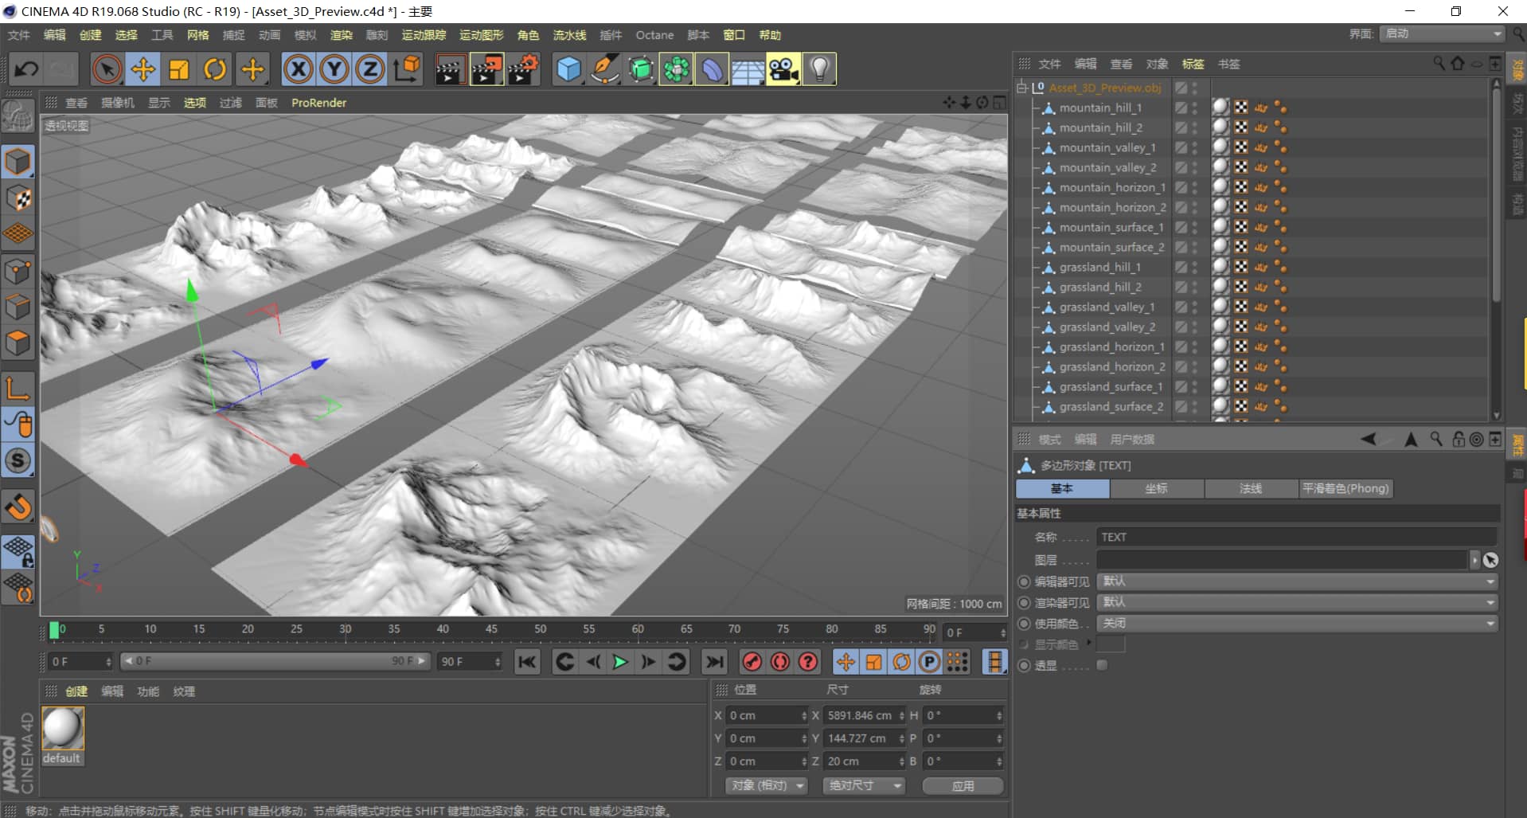Switch to Edges mode

point(18,307)
